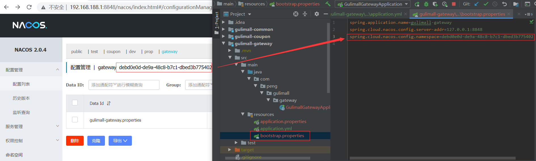Go back with the browser back arrow
Image resolution: width=536 pixels, height=161 pixels.
pyautogui.click(x=7, y=7)
